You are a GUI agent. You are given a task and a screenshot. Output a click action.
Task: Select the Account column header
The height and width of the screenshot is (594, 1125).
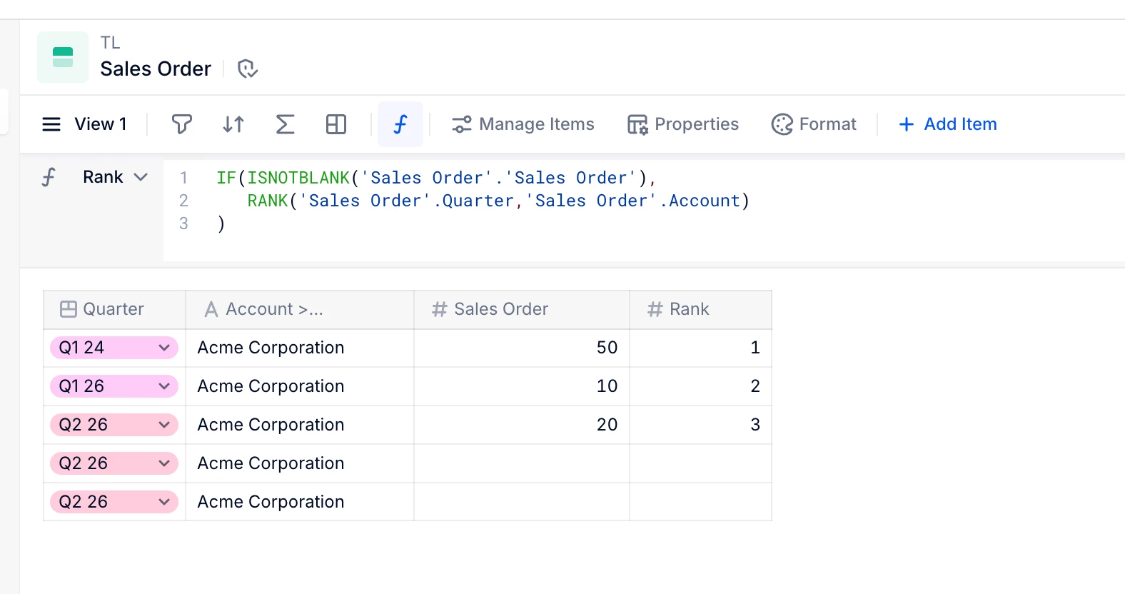[x=274, y=309]
